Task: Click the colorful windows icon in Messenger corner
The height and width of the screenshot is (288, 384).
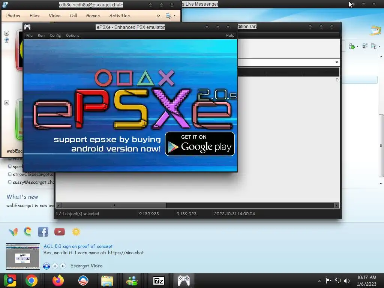Action: [x=376, y=31]
